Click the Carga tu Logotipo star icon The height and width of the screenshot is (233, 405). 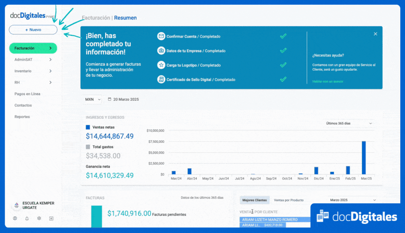161,65
